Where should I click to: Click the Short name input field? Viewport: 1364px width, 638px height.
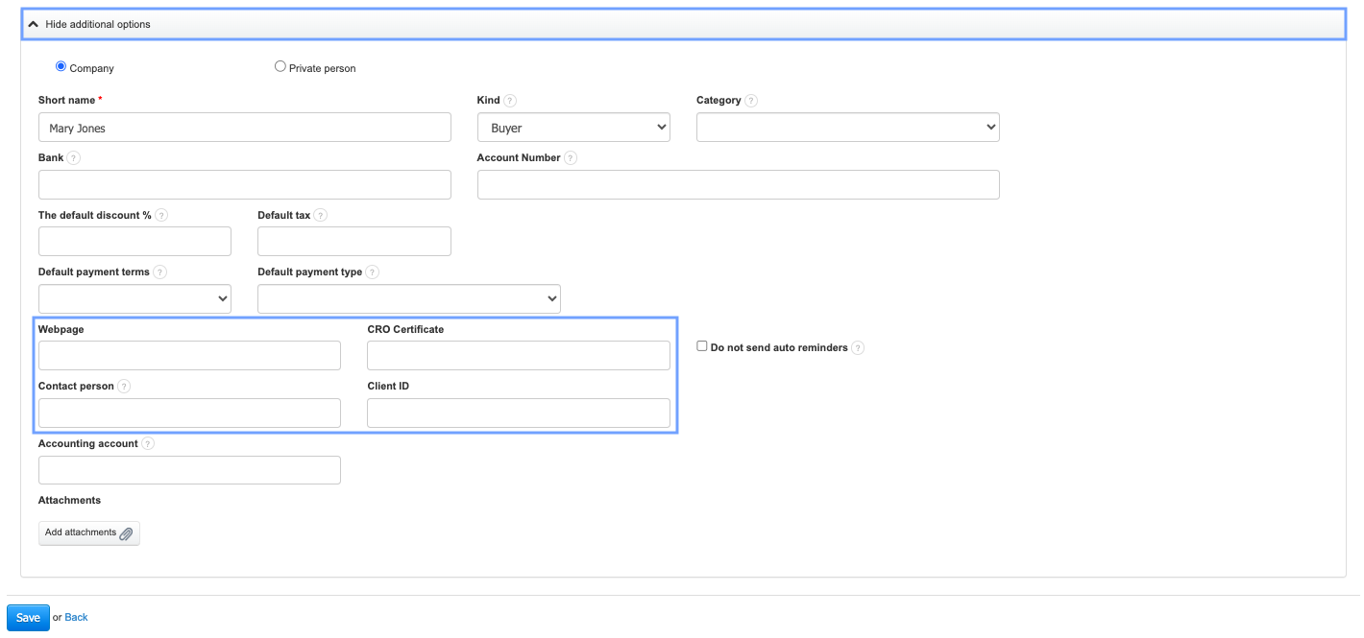tap(245, 128)
